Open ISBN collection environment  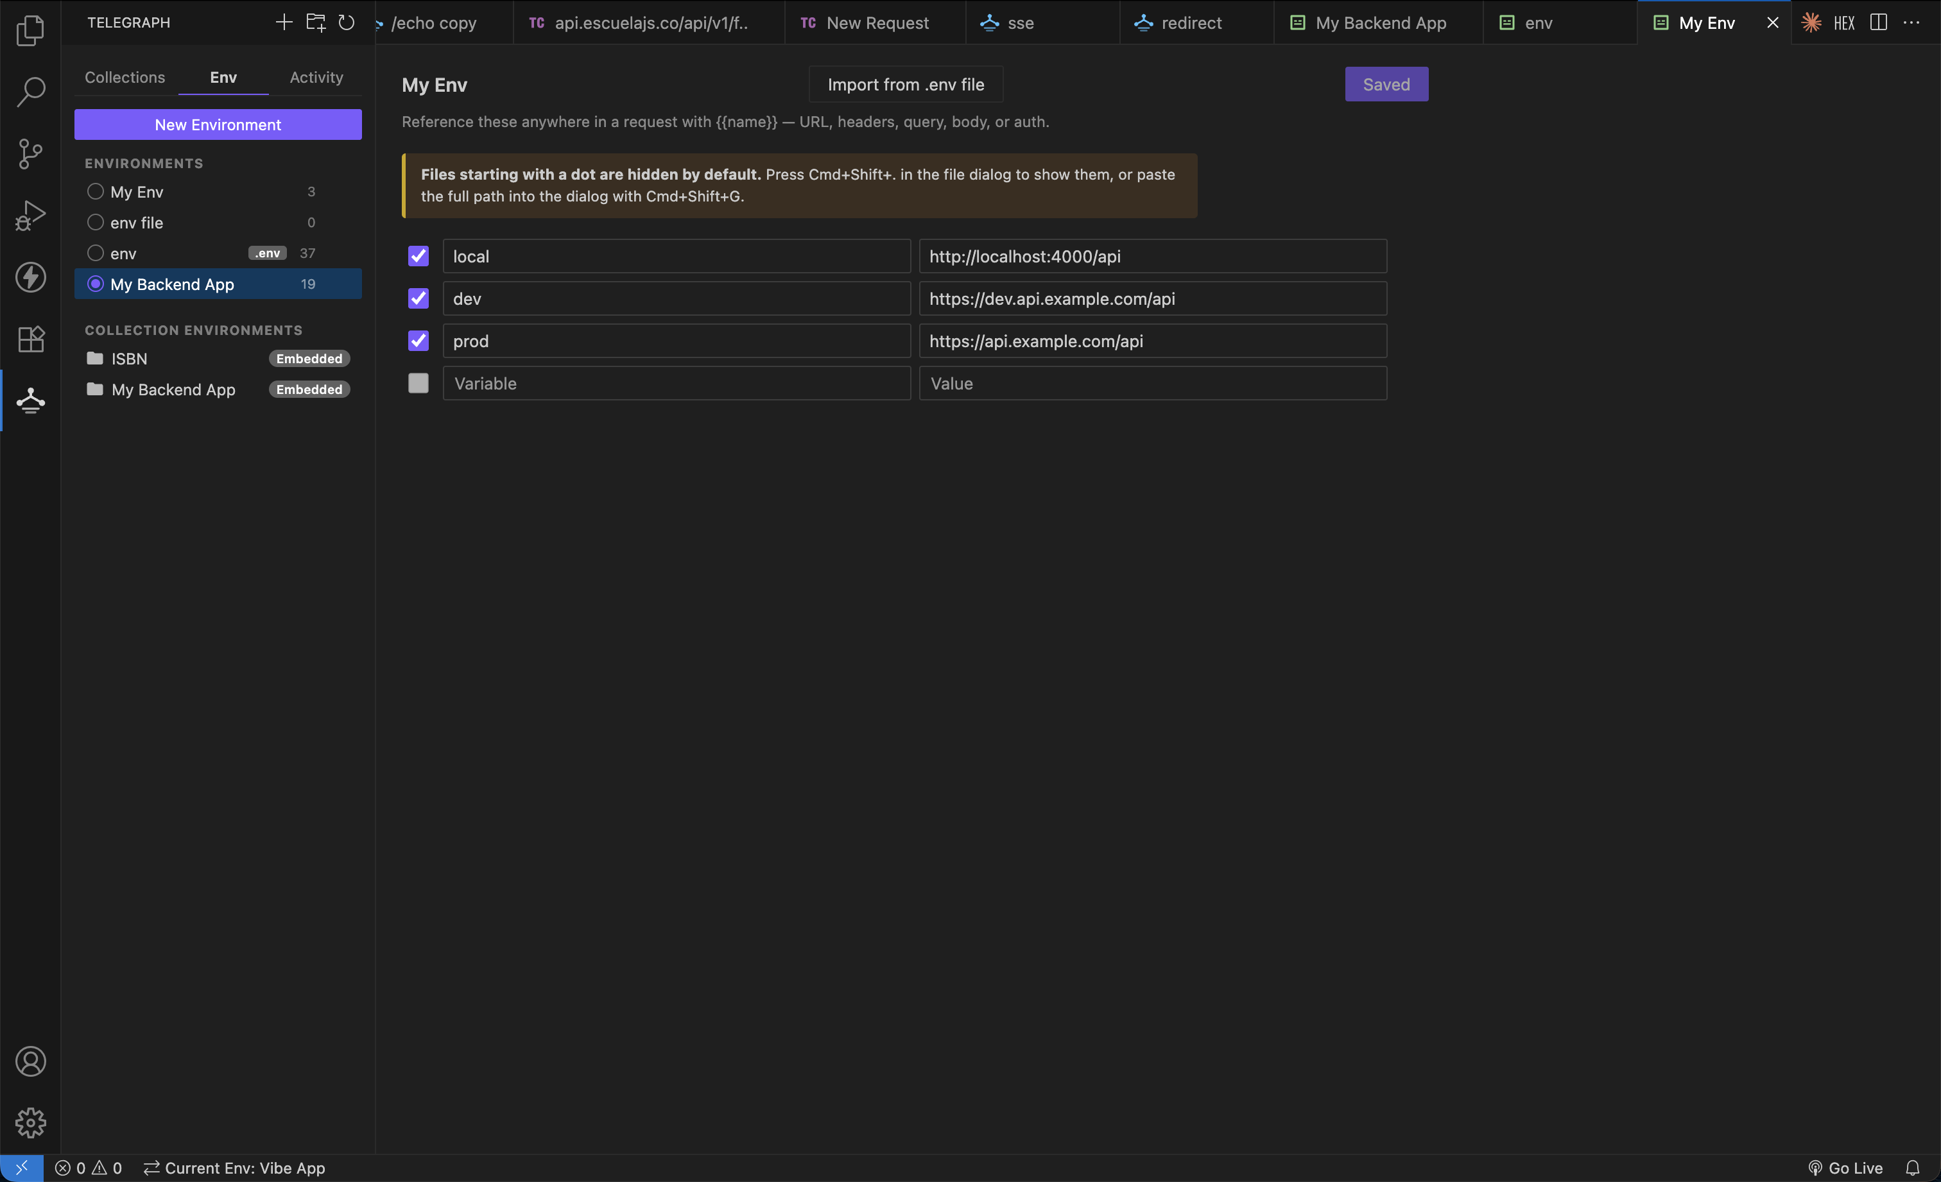tap(218, 358)
